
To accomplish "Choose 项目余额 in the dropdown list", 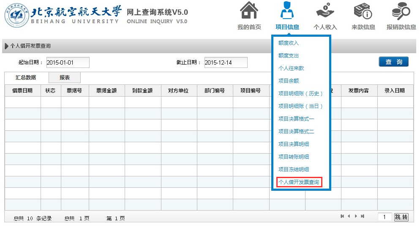I will 289,81.
